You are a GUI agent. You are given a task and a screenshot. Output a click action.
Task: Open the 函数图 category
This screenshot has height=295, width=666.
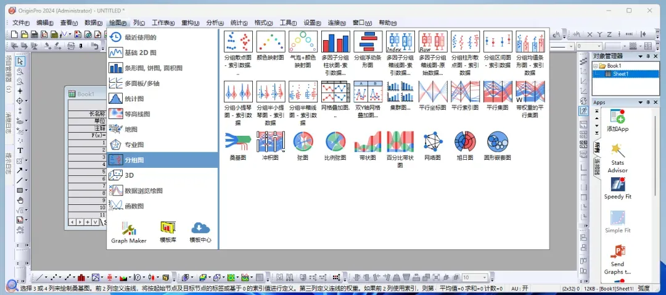[x=163, y=206]
